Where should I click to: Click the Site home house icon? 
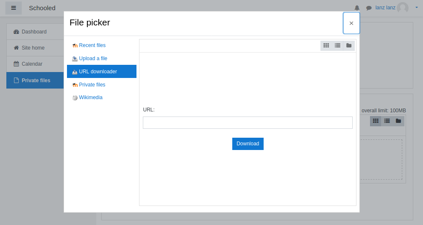click(16, 48)
